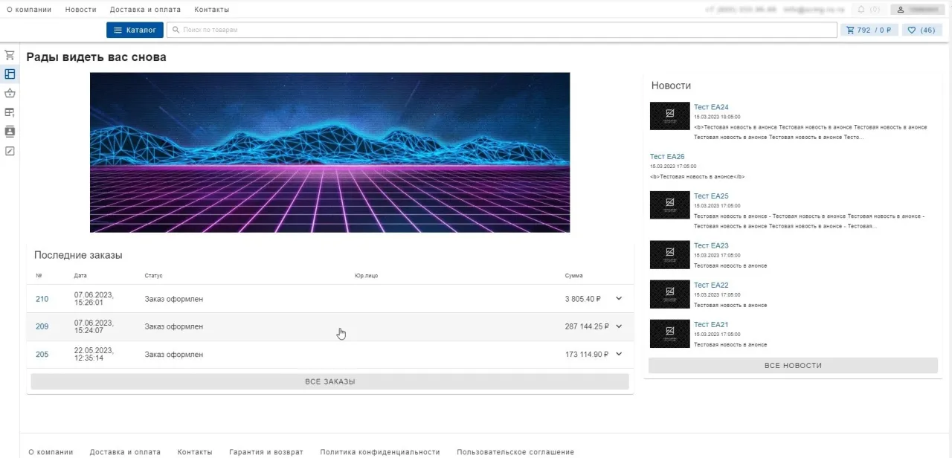Open the shopping basket sidebar icon

[10, 94]
